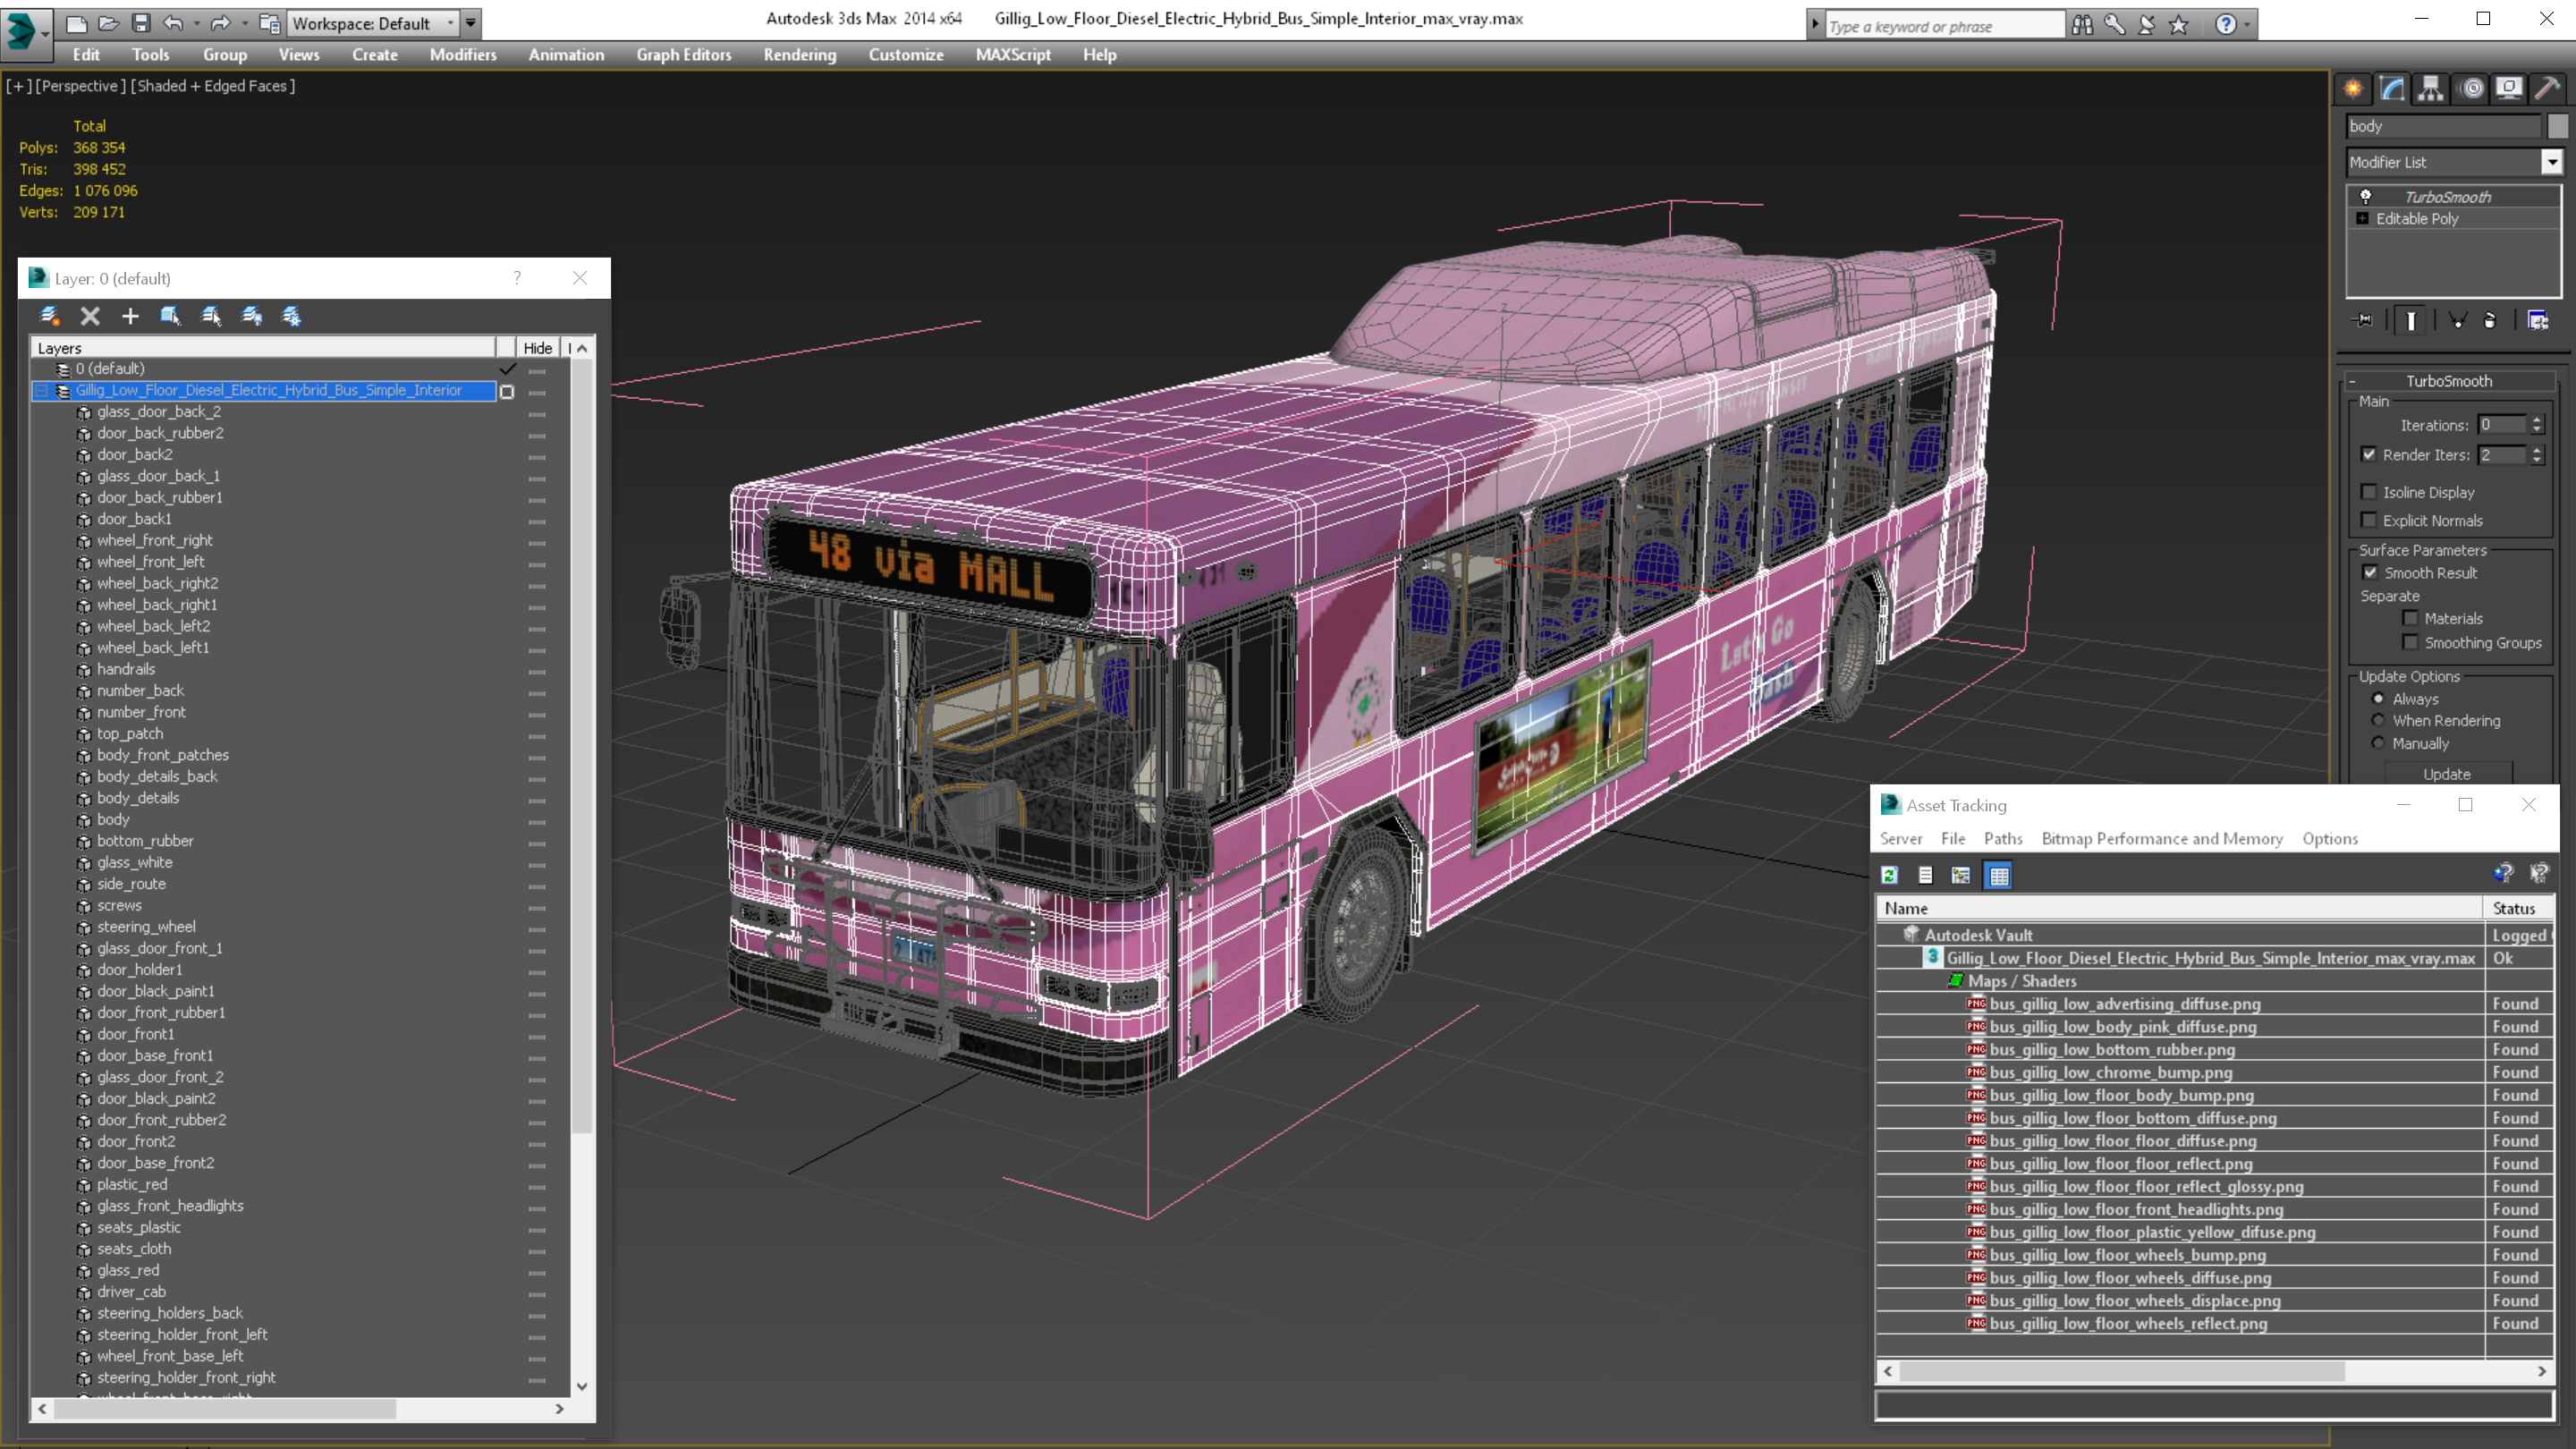Click the Open File folder icon
The height and width of the screenshot is (1449, 2576).
pyautogui.click(x=108, y=23)
